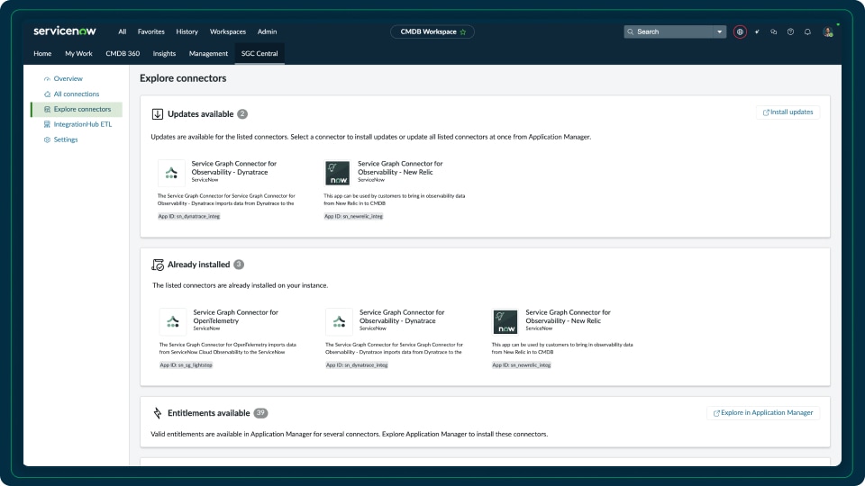Open the chat conversations icon

pyautogui.click(x=773, y=32)
